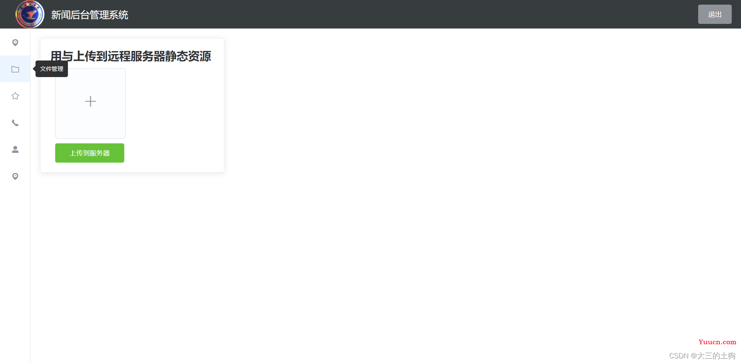This screenshot has width=741, height=363.
Task: Click the top location pin sidebar icon
Action: [15, 42]
